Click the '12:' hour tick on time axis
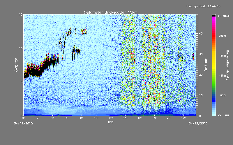The height and width of the screenshot is (145, 233). coord(111,118)
